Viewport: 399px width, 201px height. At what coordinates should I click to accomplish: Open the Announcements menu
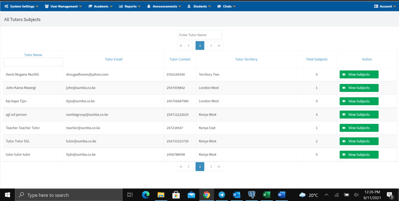(x=164, y=6)
